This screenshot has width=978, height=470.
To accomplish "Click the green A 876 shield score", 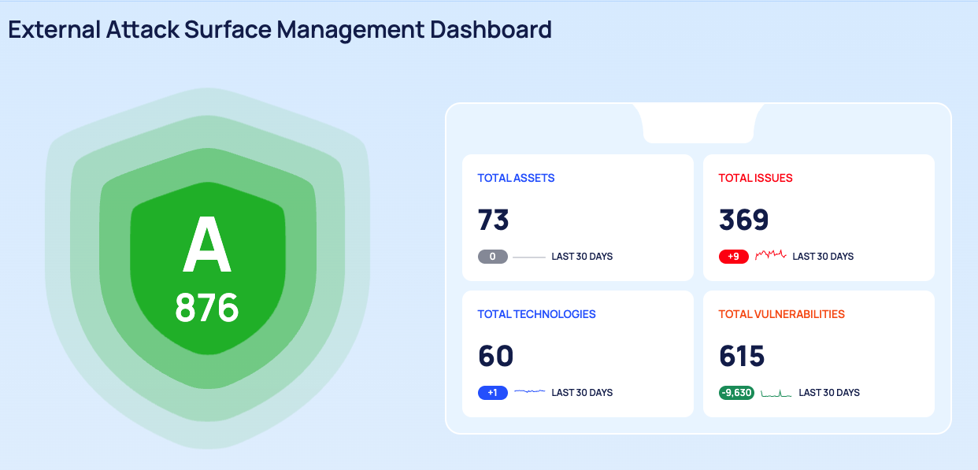I will coord(207,268).
